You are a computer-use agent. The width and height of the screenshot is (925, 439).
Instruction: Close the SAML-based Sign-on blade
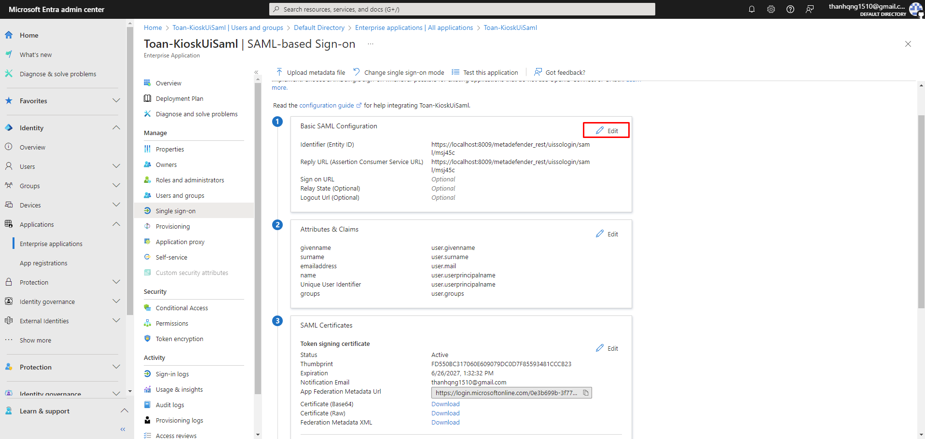908,44
